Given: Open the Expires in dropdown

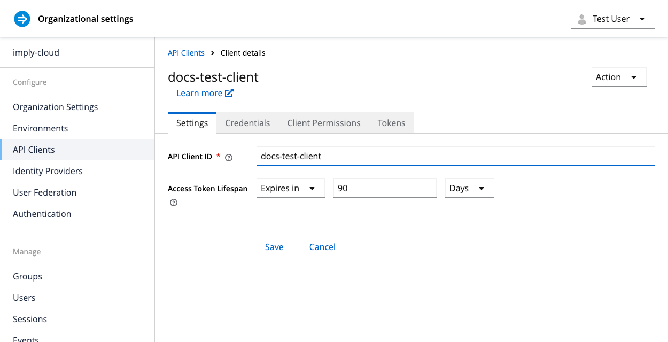Looking at the screenshot, I should coord(290,188).
